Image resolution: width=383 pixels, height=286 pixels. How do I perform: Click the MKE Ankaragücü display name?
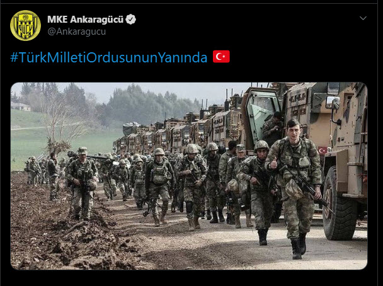click(x=85, y=20)
